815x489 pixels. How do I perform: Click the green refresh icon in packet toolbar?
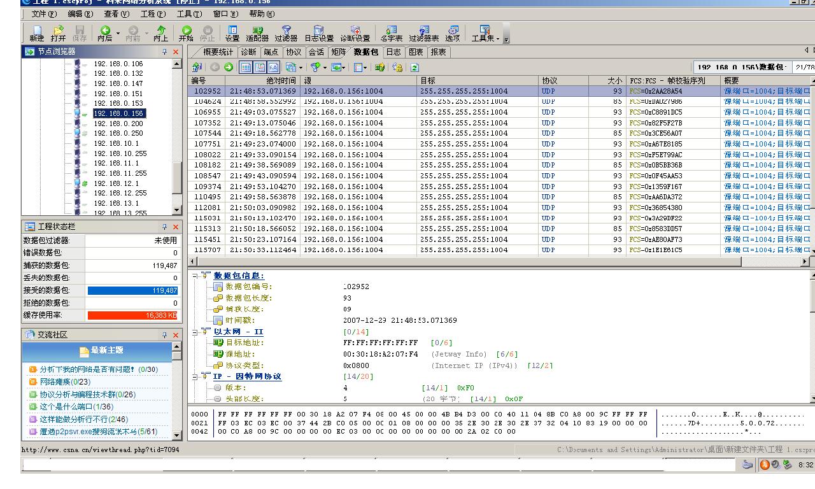click(x=415, y=67)
